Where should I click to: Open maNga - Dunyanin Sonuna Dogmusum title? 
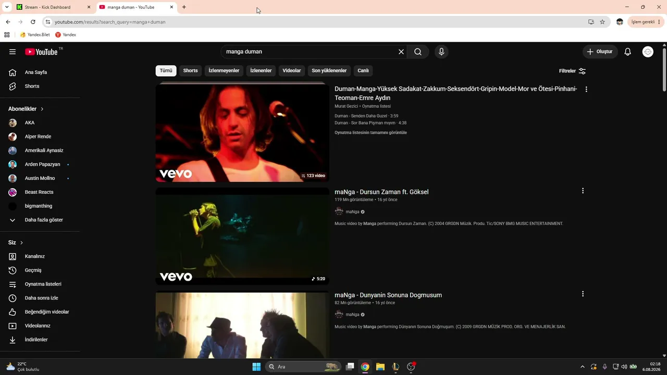388,295
